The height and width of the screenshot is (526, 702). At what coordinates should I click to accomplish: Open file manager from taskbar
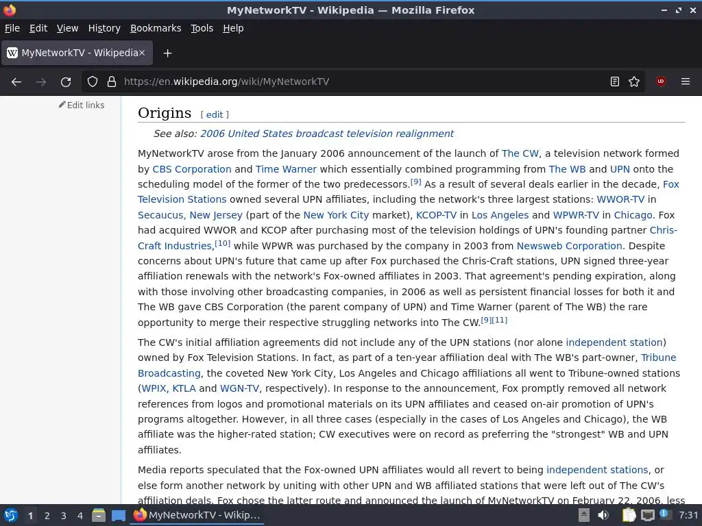(x=99, y=516)
